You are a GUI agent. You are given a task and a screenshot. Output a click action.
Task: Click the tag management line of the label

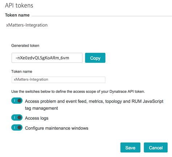(41, 108)
